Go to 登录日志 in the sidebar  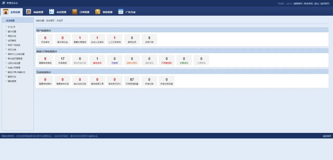[x=12, y=77]
